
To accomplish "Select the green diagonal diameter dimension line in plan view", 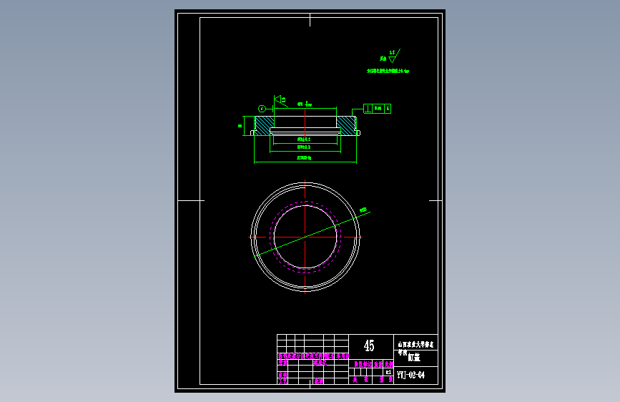I will [313, 234].
